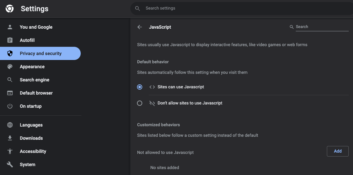Screen dimensions: 353x175
Task: Focus the JavaScript page Search field
Action: pyautogui.click(x=322, y=27)
